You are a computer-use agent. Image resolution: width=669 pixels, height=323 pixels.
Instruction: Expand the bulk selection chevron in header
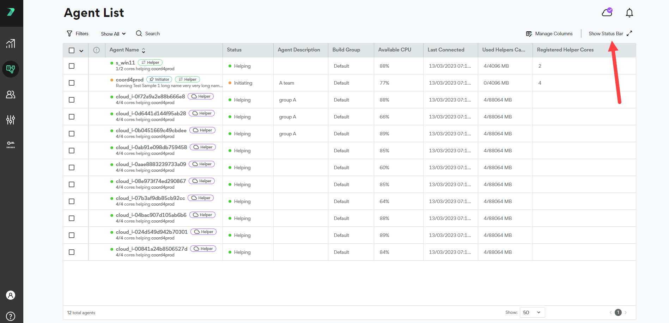pos(81,51)
